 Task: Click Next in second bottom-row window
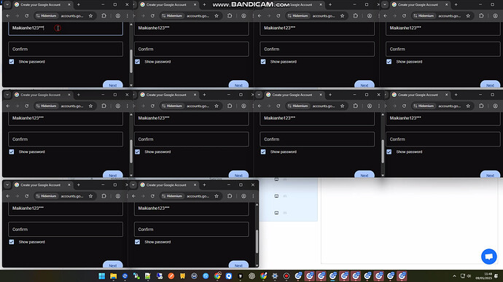238,265
